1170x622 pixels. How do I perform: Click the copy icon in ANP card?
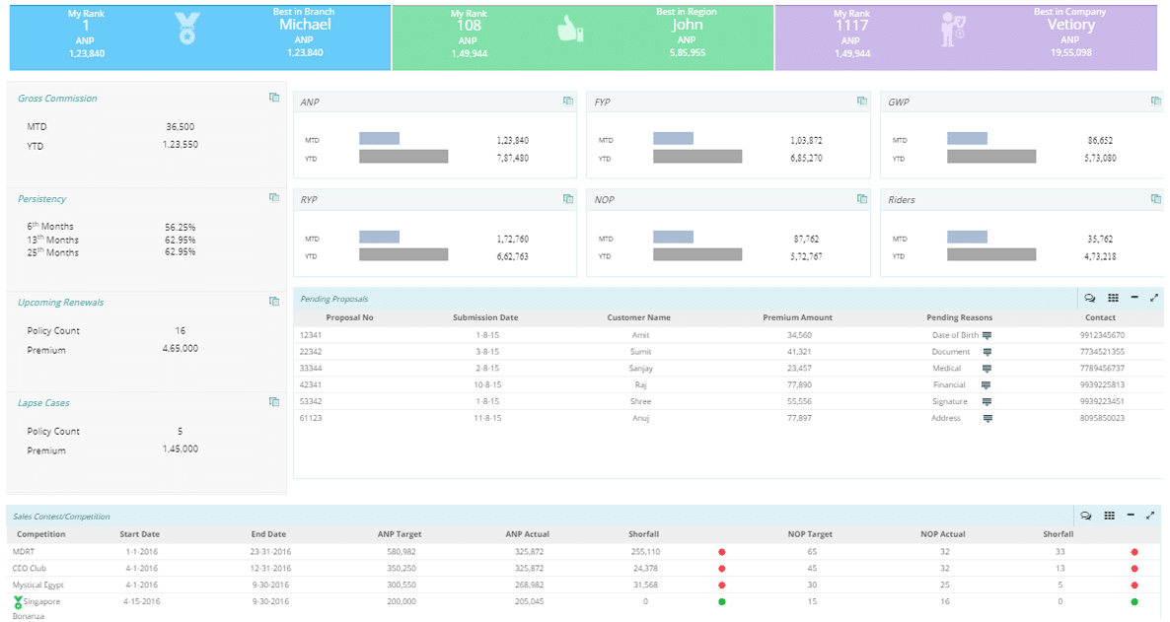click(568, 102)
